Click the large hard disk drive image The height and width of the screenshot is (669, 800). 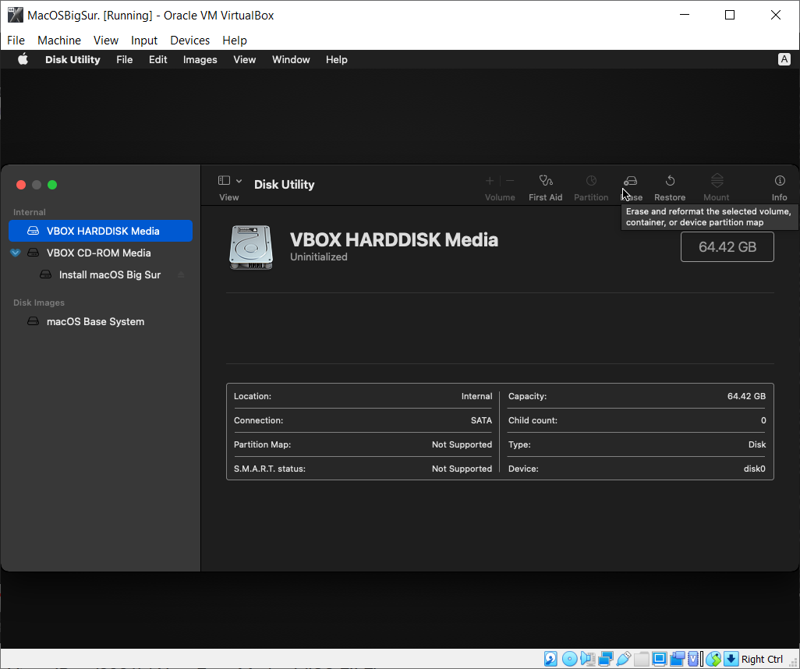point(251,247)
